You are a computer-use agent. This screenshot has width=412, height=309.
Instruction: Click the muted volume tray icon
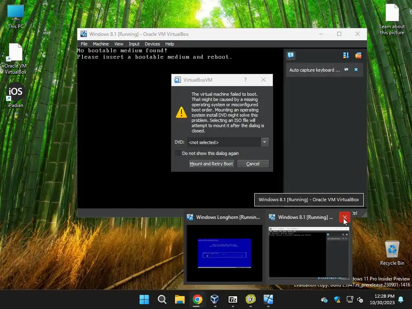tap(360, 299)
